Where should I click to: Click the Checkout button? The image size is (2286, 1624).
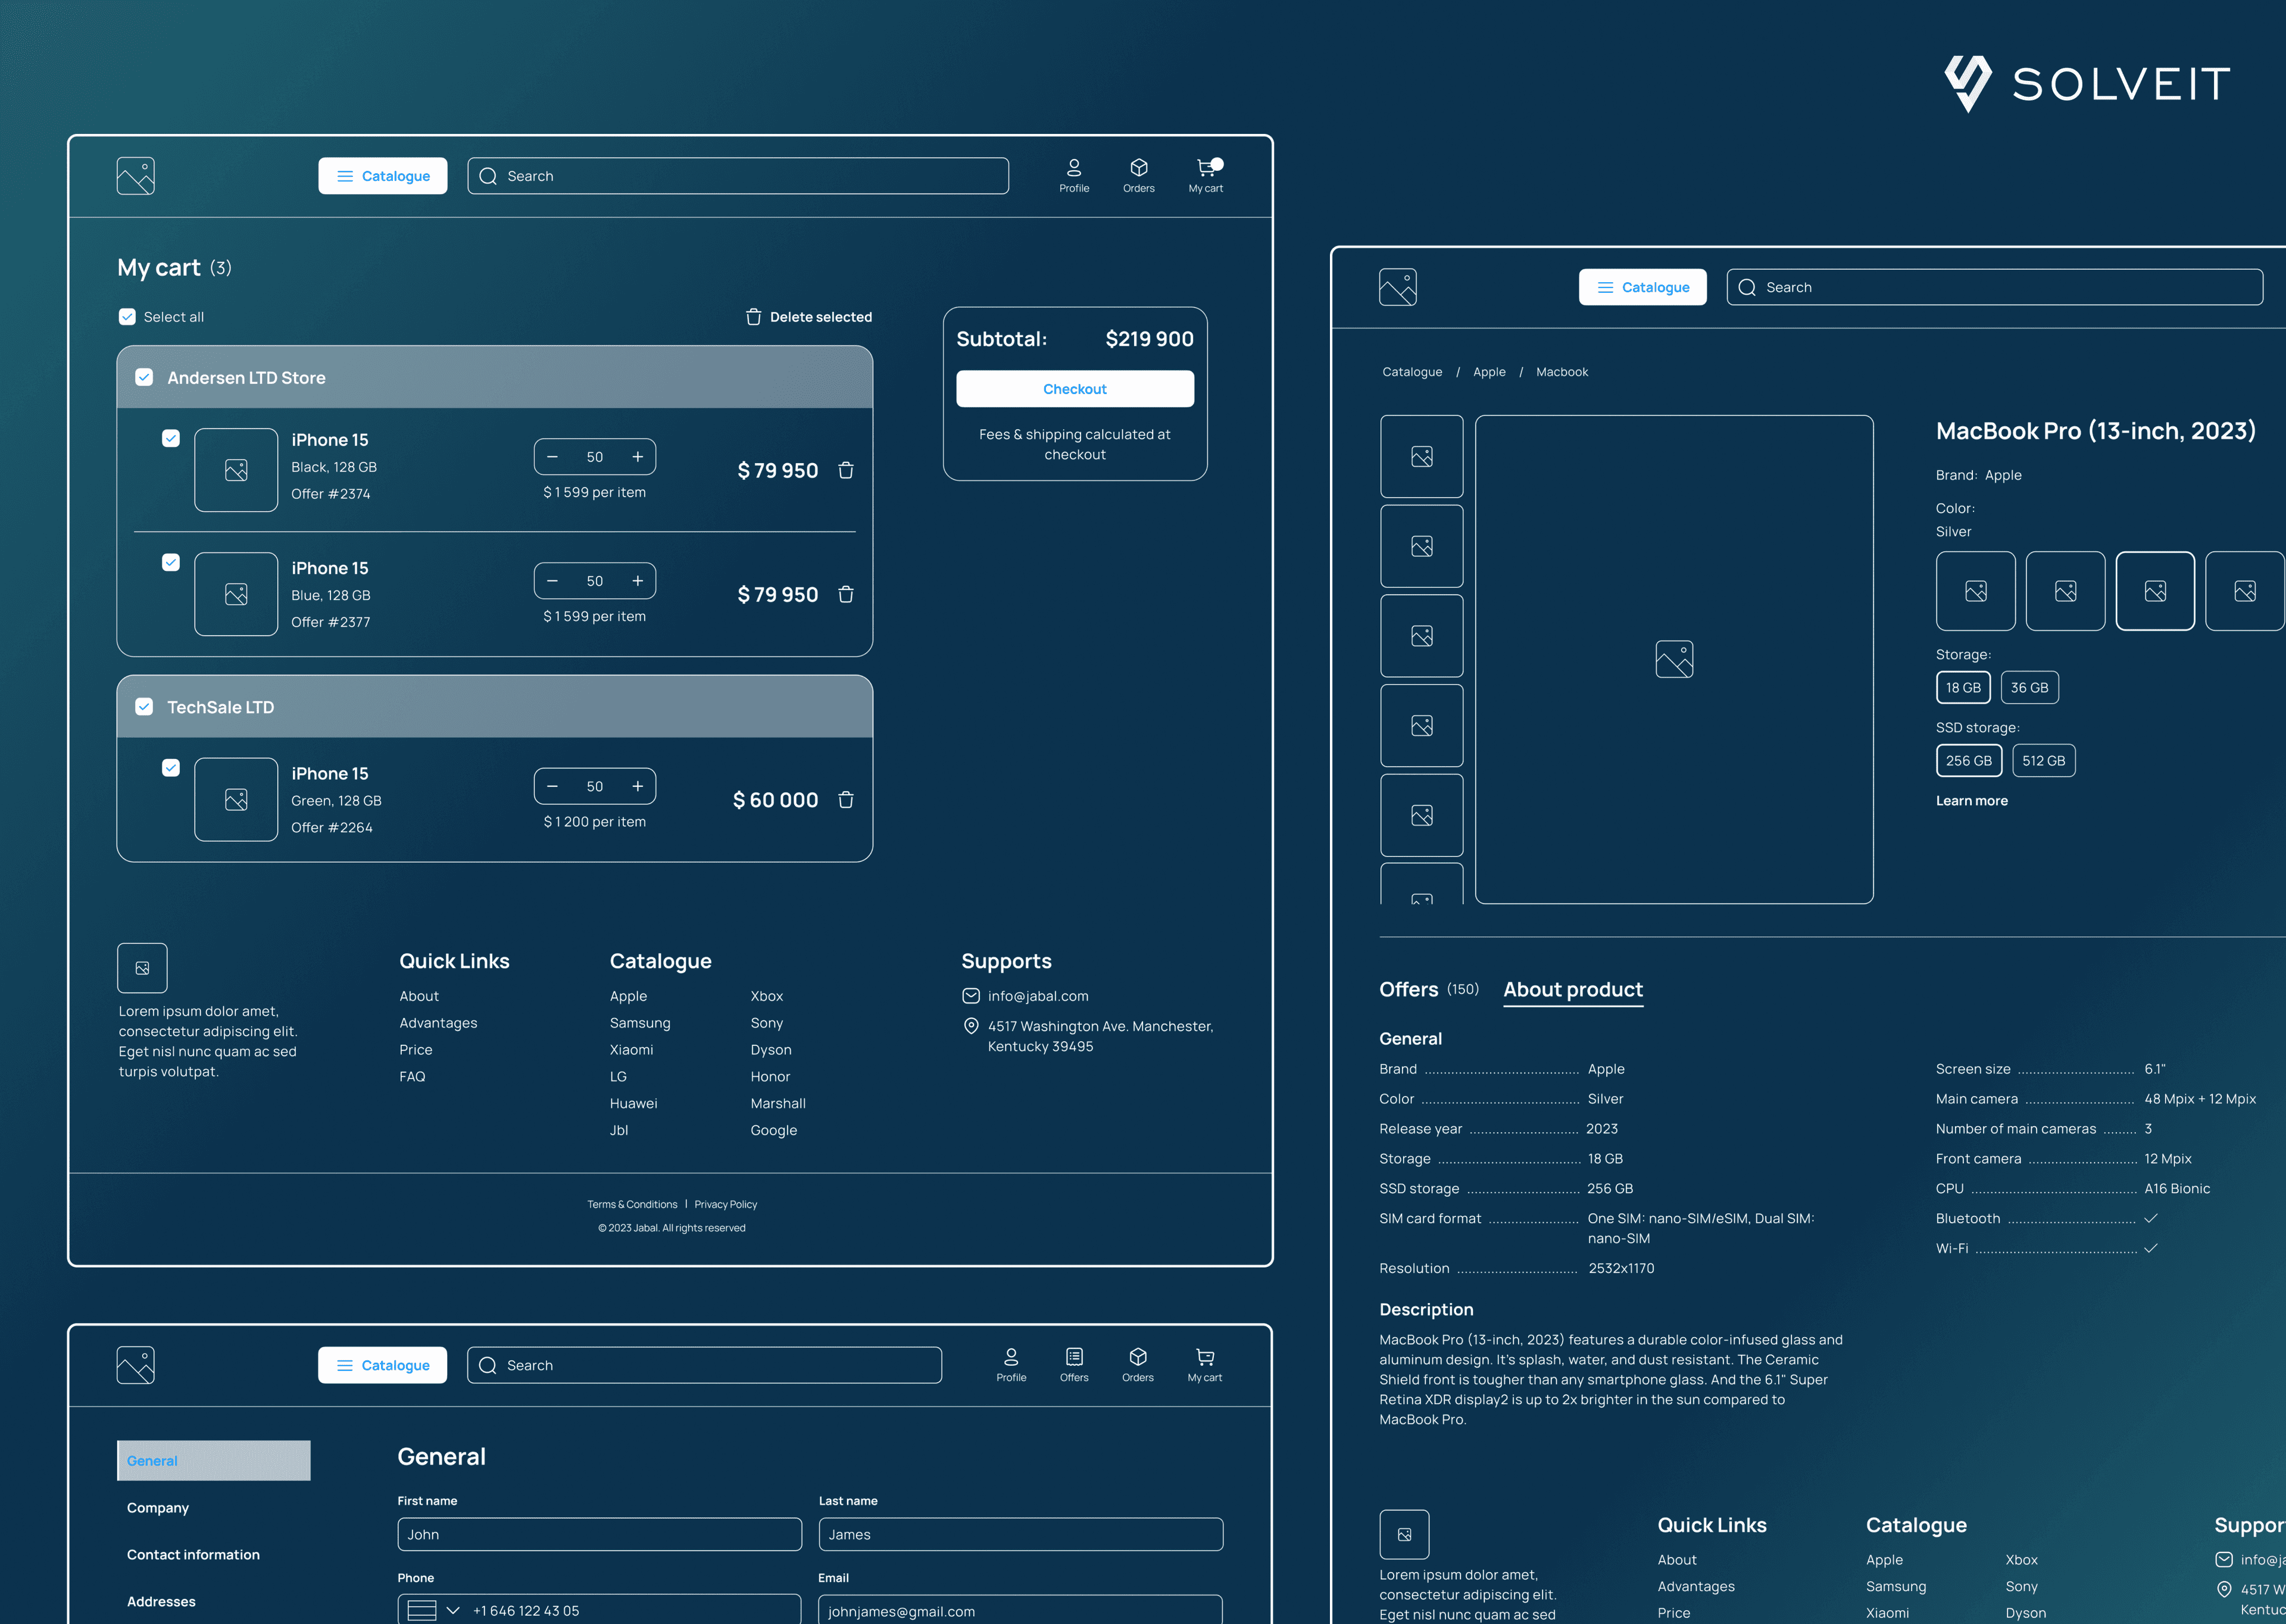point(1075,389)
